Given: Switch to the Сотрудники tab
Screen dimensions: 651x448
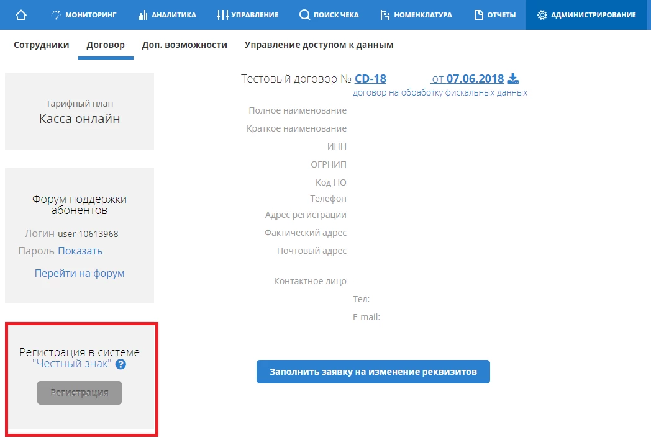Looking at the screenshot, I should point(41,45).
